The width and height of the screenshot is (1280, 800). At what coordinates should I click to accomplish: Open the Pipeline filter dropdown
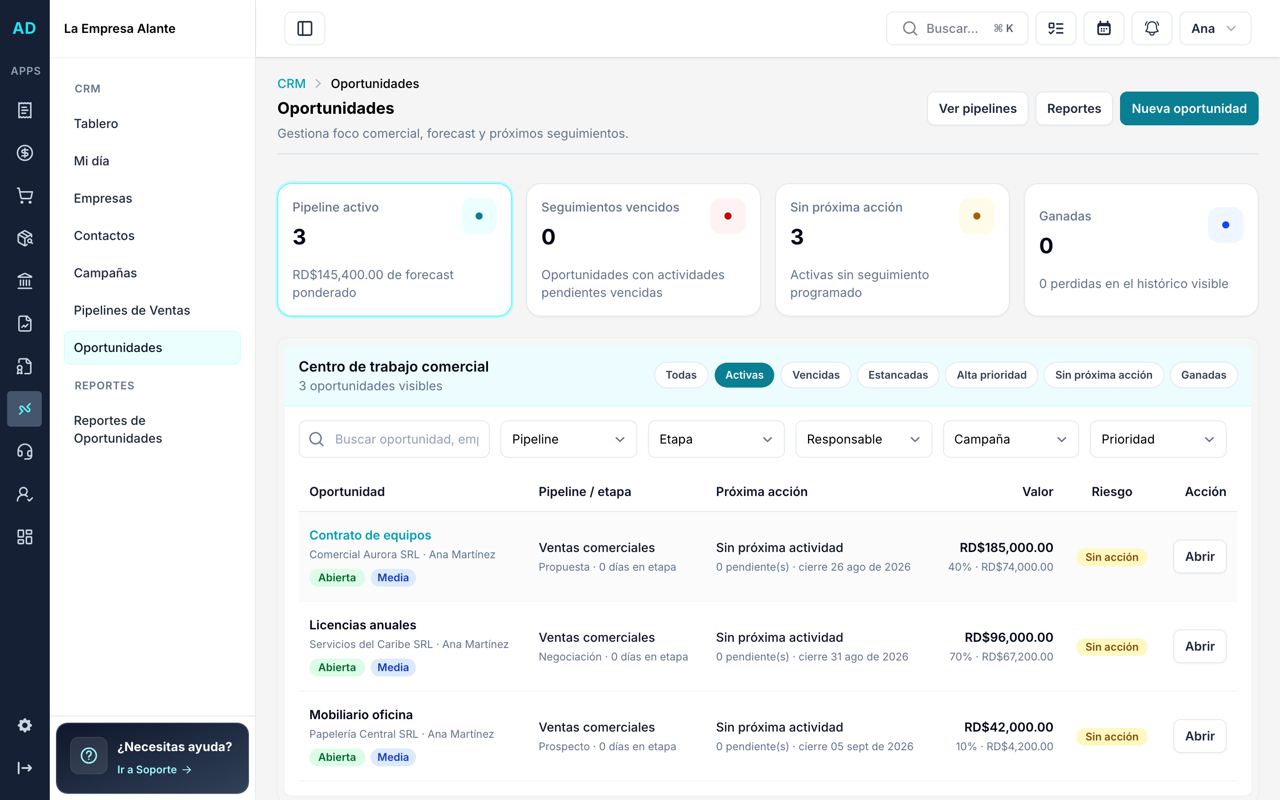point(568,439)
